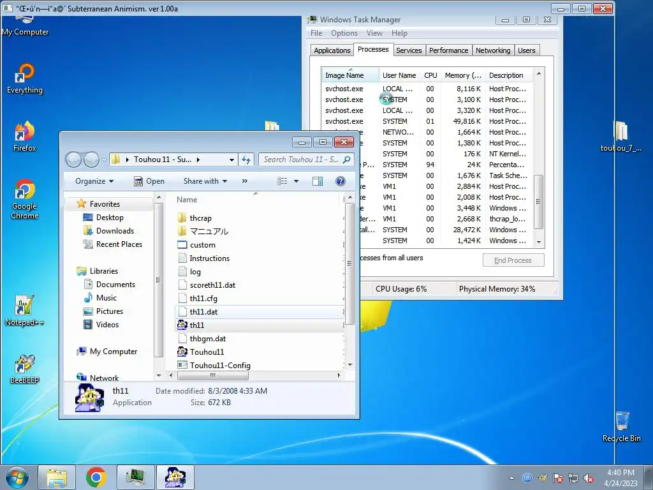653x490 pixels.
Task: Open the Recycle Bin on the desktop
Action: (621, 427)
